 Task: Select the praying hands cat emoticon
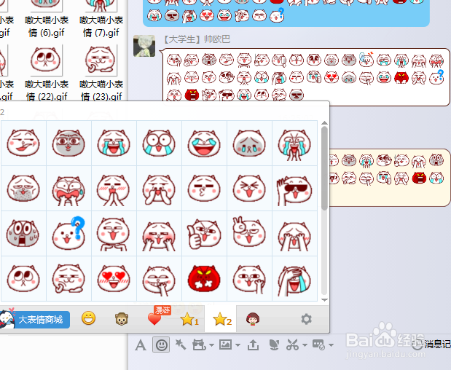click(114, 189)
